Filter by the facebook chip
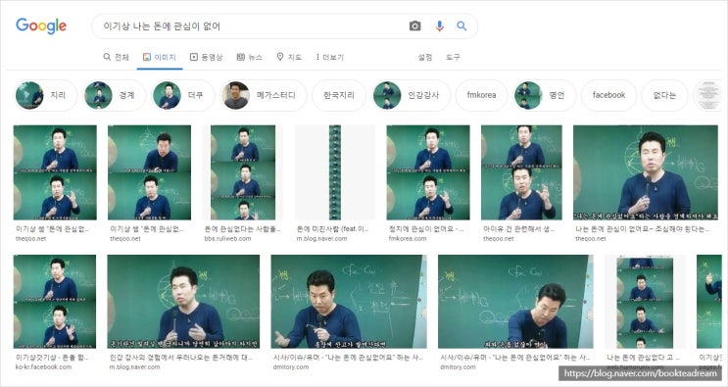728x387 pixels. click(x=608, y=95)
